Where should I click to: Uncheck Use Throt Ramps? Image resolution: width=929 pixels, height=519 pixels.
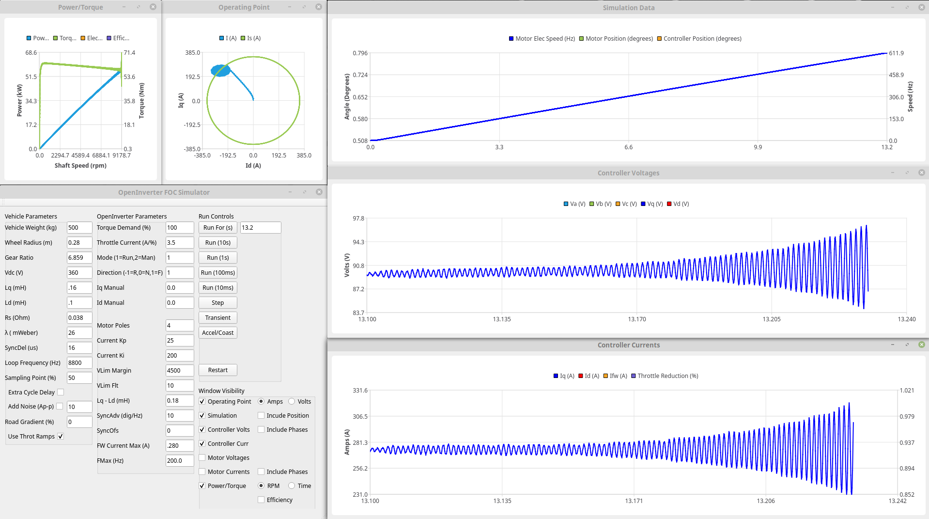(61, 436)
